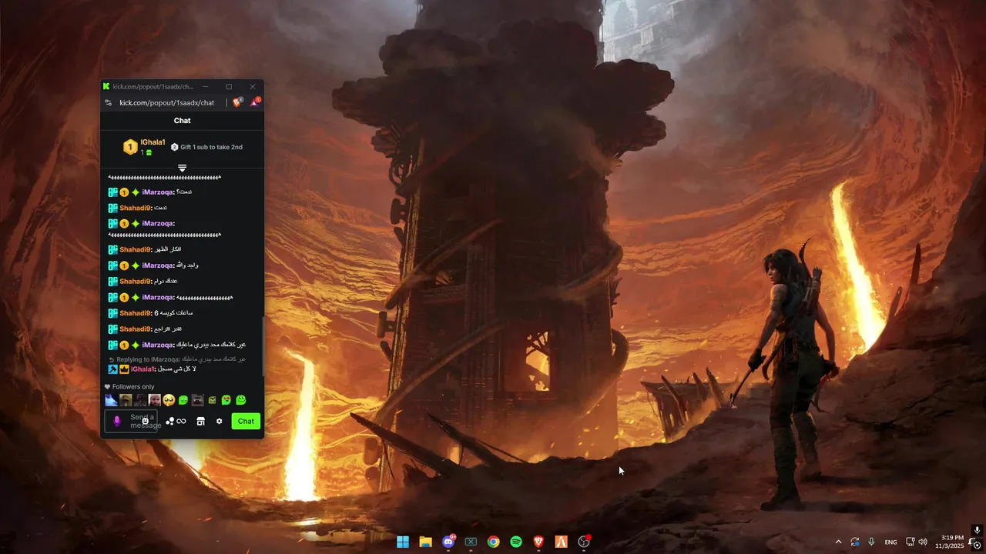Click the Followers only heart indicator
986x554 pixels.
tap(129, 386)
